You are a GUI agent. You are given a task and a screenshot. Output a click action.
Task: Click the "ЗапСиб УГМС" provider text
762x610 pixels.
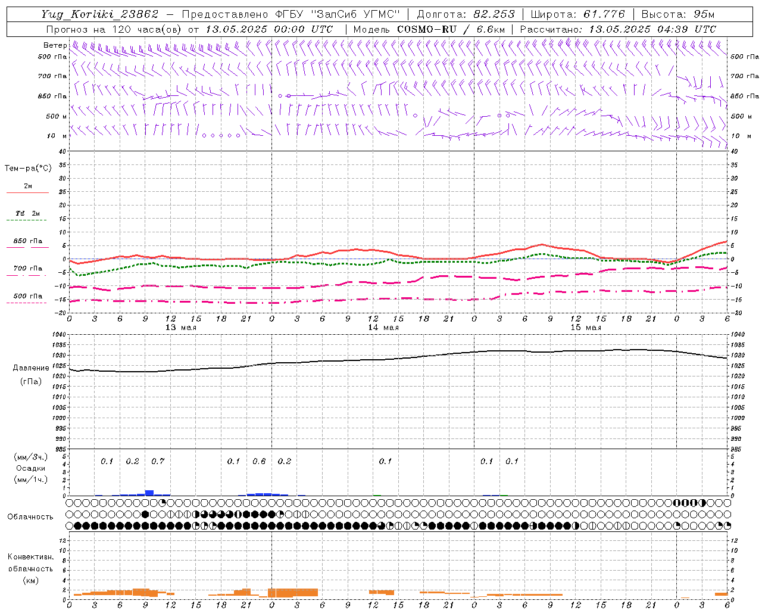tap(356, 14)
